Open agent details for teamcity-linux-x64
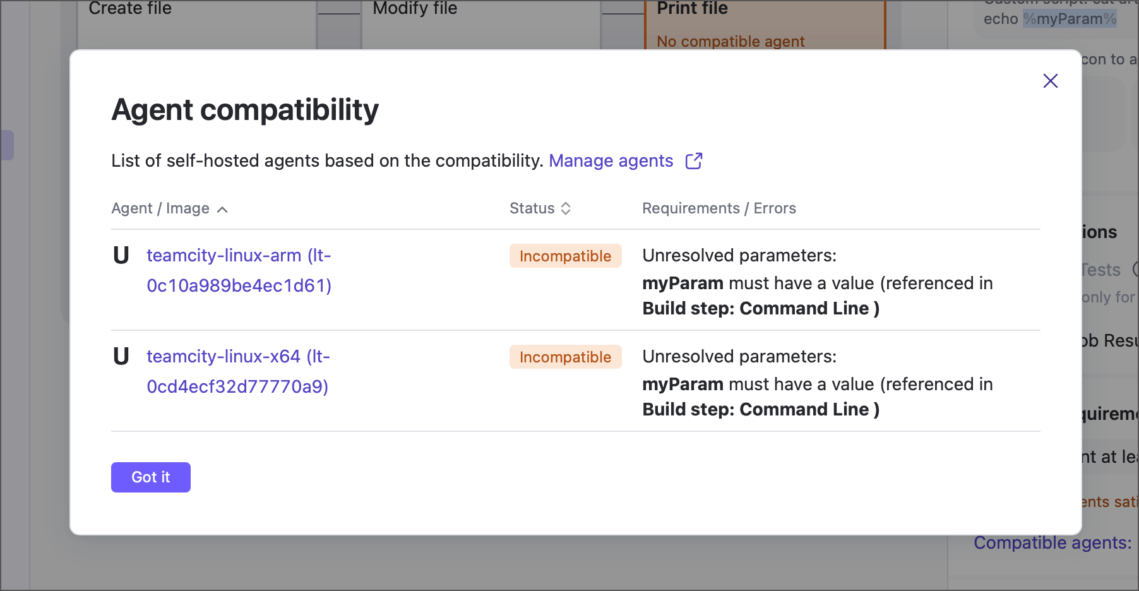Image resolution: width=1139 pixels, height=591 pixels. pos(238,371)
